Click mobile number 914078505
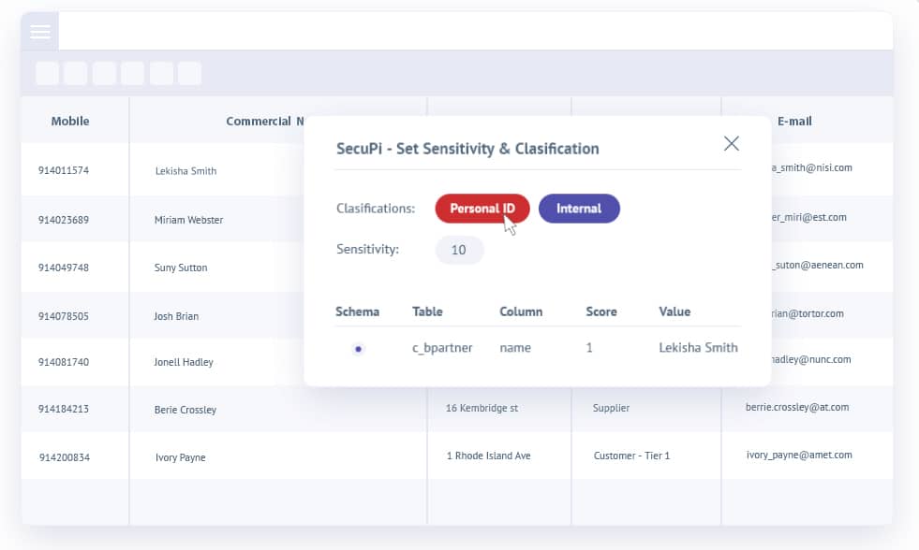The width and height of the screenshot is (919, 550). (x=64, y=316)
